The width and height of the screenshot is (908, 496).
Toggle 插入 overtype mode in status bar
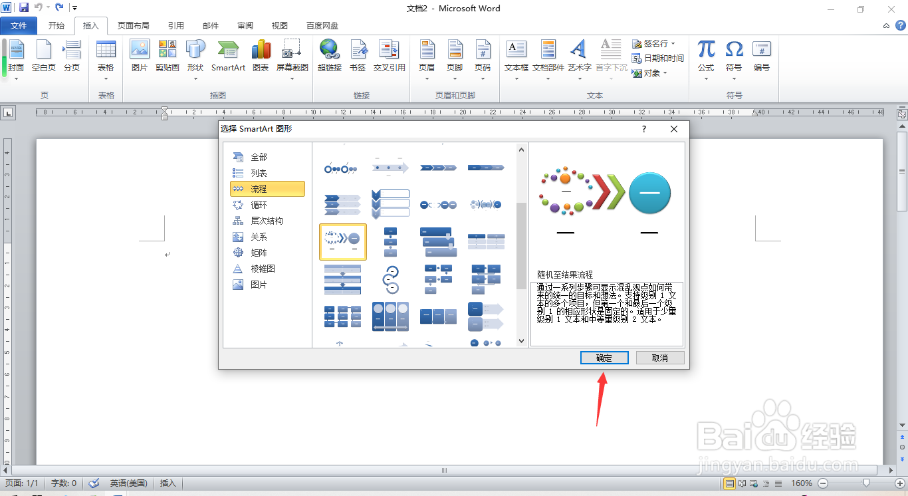click(168, 483)
